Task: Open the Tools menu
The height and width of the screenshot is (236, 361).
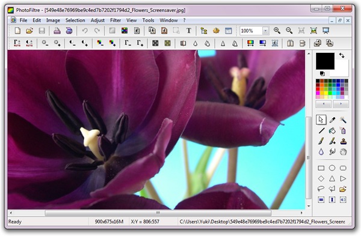Action: tap(148, 20)
